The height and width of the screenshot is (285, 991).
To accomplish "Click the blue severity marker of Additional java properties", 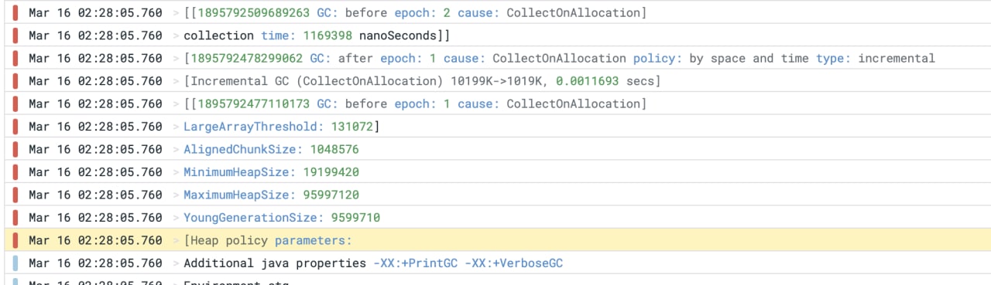I will pos(15,263).
